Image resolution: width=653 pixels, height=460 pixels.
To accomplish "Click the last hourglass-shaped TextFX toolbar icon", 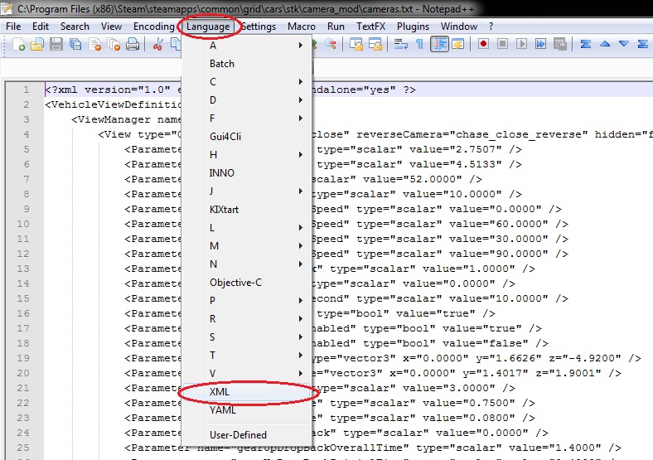I will pos(642,44).
